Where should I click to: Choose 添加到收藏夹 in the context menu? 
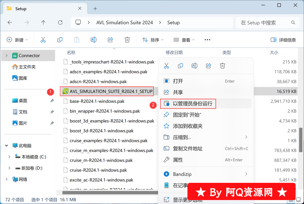(206, 126)
